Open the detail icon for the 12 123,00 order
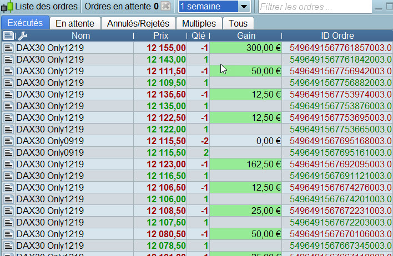This screenshot has height=256, width=393. 8,164
